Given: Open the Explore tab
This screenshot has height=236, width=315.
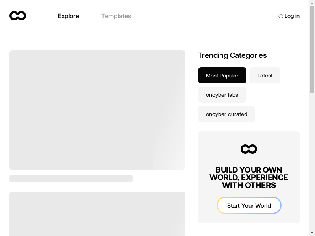Looking at the screenshot, I should point(69,16).
